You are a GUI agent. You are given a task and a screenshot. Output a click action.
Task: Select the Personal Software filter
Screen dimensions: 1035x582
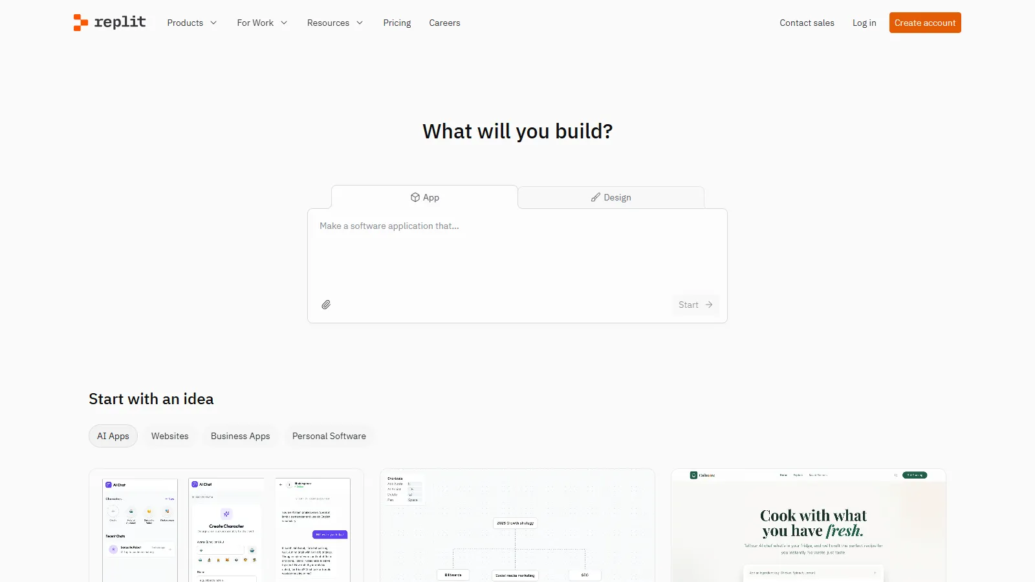329,436
